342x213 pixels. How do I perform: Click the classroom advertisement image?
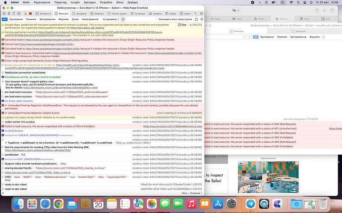coord(268,177)
